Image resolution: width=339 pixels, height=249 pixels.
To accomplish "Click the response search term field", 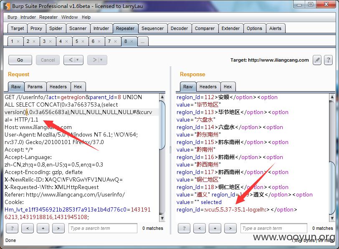I will click(x=274, y=228).
